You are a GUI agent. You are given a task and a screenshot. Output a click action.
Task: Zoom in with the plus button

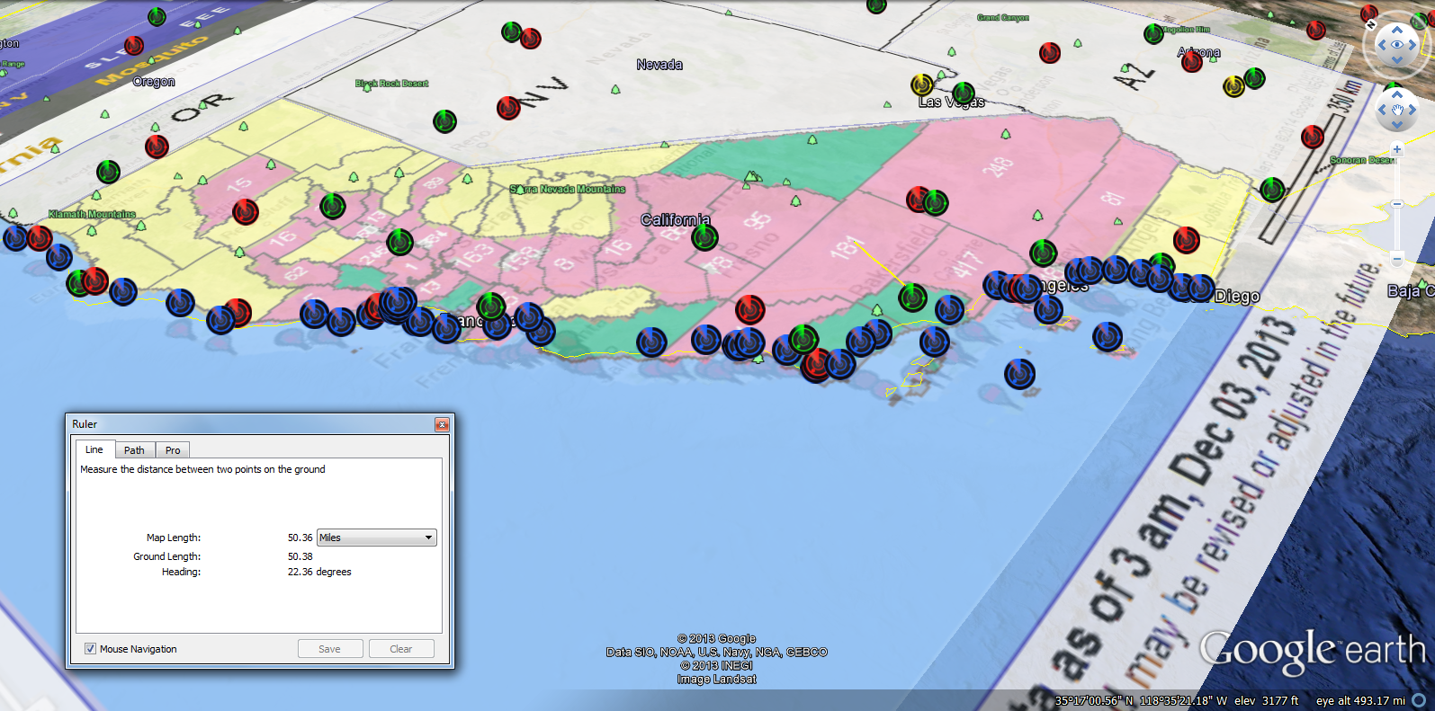click(1396, 149)
